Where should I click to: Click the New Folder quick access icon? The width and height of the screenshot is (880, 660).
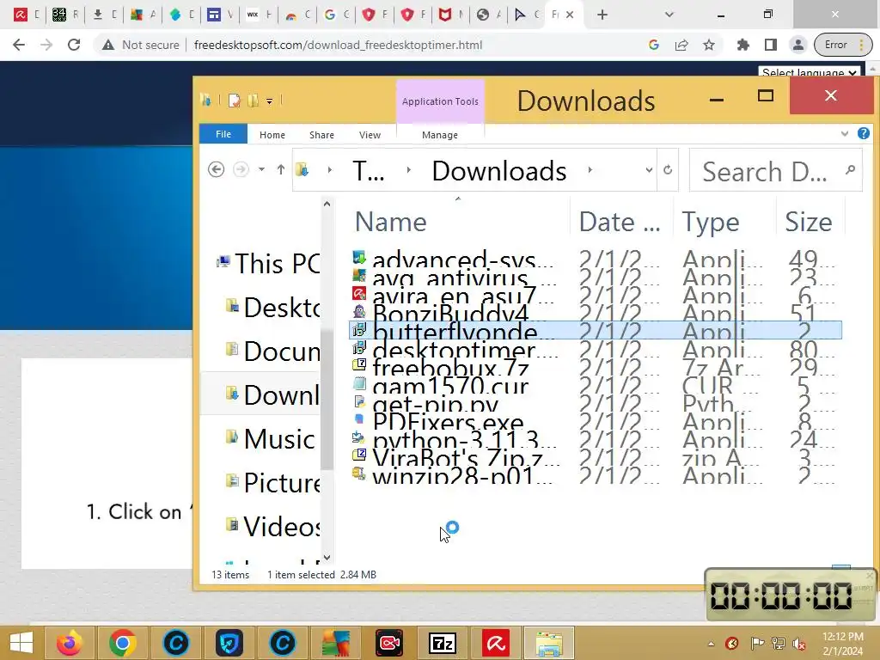pos(254,101)
